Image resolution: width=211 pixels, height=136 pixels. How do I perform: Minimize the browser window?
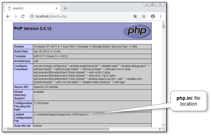pyautogui.click(x=147, y=4)
